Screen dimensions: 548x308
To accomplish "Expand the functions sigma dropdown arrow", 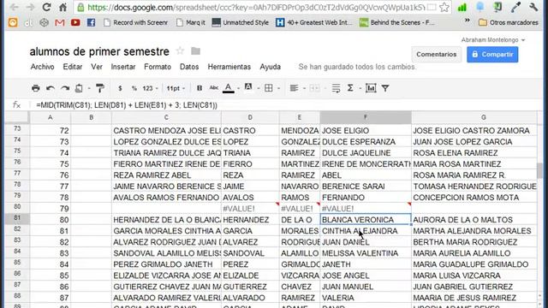I will 360,88.
